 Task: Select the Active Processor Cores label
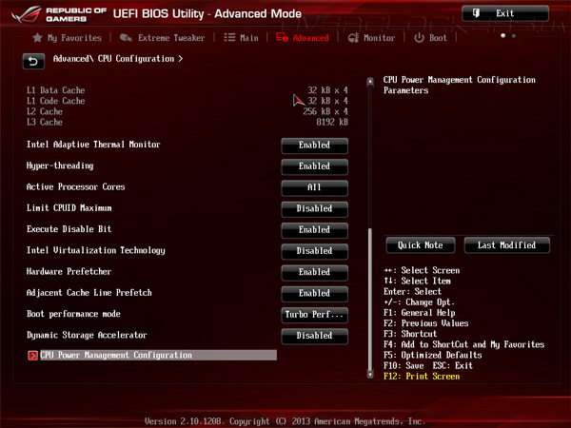tap(75, 187)
